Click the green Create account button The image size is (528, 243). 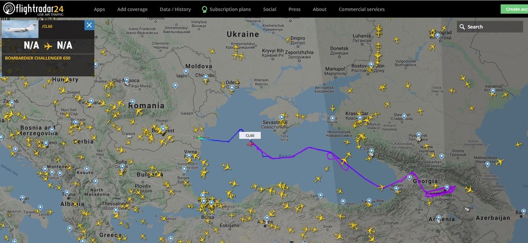pyautogui.click(x=514, y=9)
